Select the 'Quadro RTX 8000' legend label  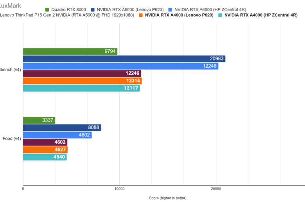(x=68, y=10)
